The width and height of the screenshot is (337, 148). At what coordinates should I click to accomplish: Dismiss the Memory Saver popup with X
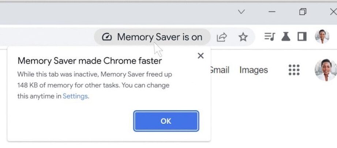[201, 56]
